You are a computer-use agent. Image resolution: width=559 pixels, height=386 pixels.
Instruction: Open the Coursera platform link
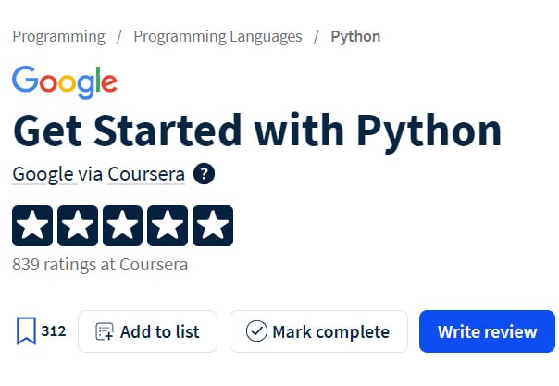146,174
